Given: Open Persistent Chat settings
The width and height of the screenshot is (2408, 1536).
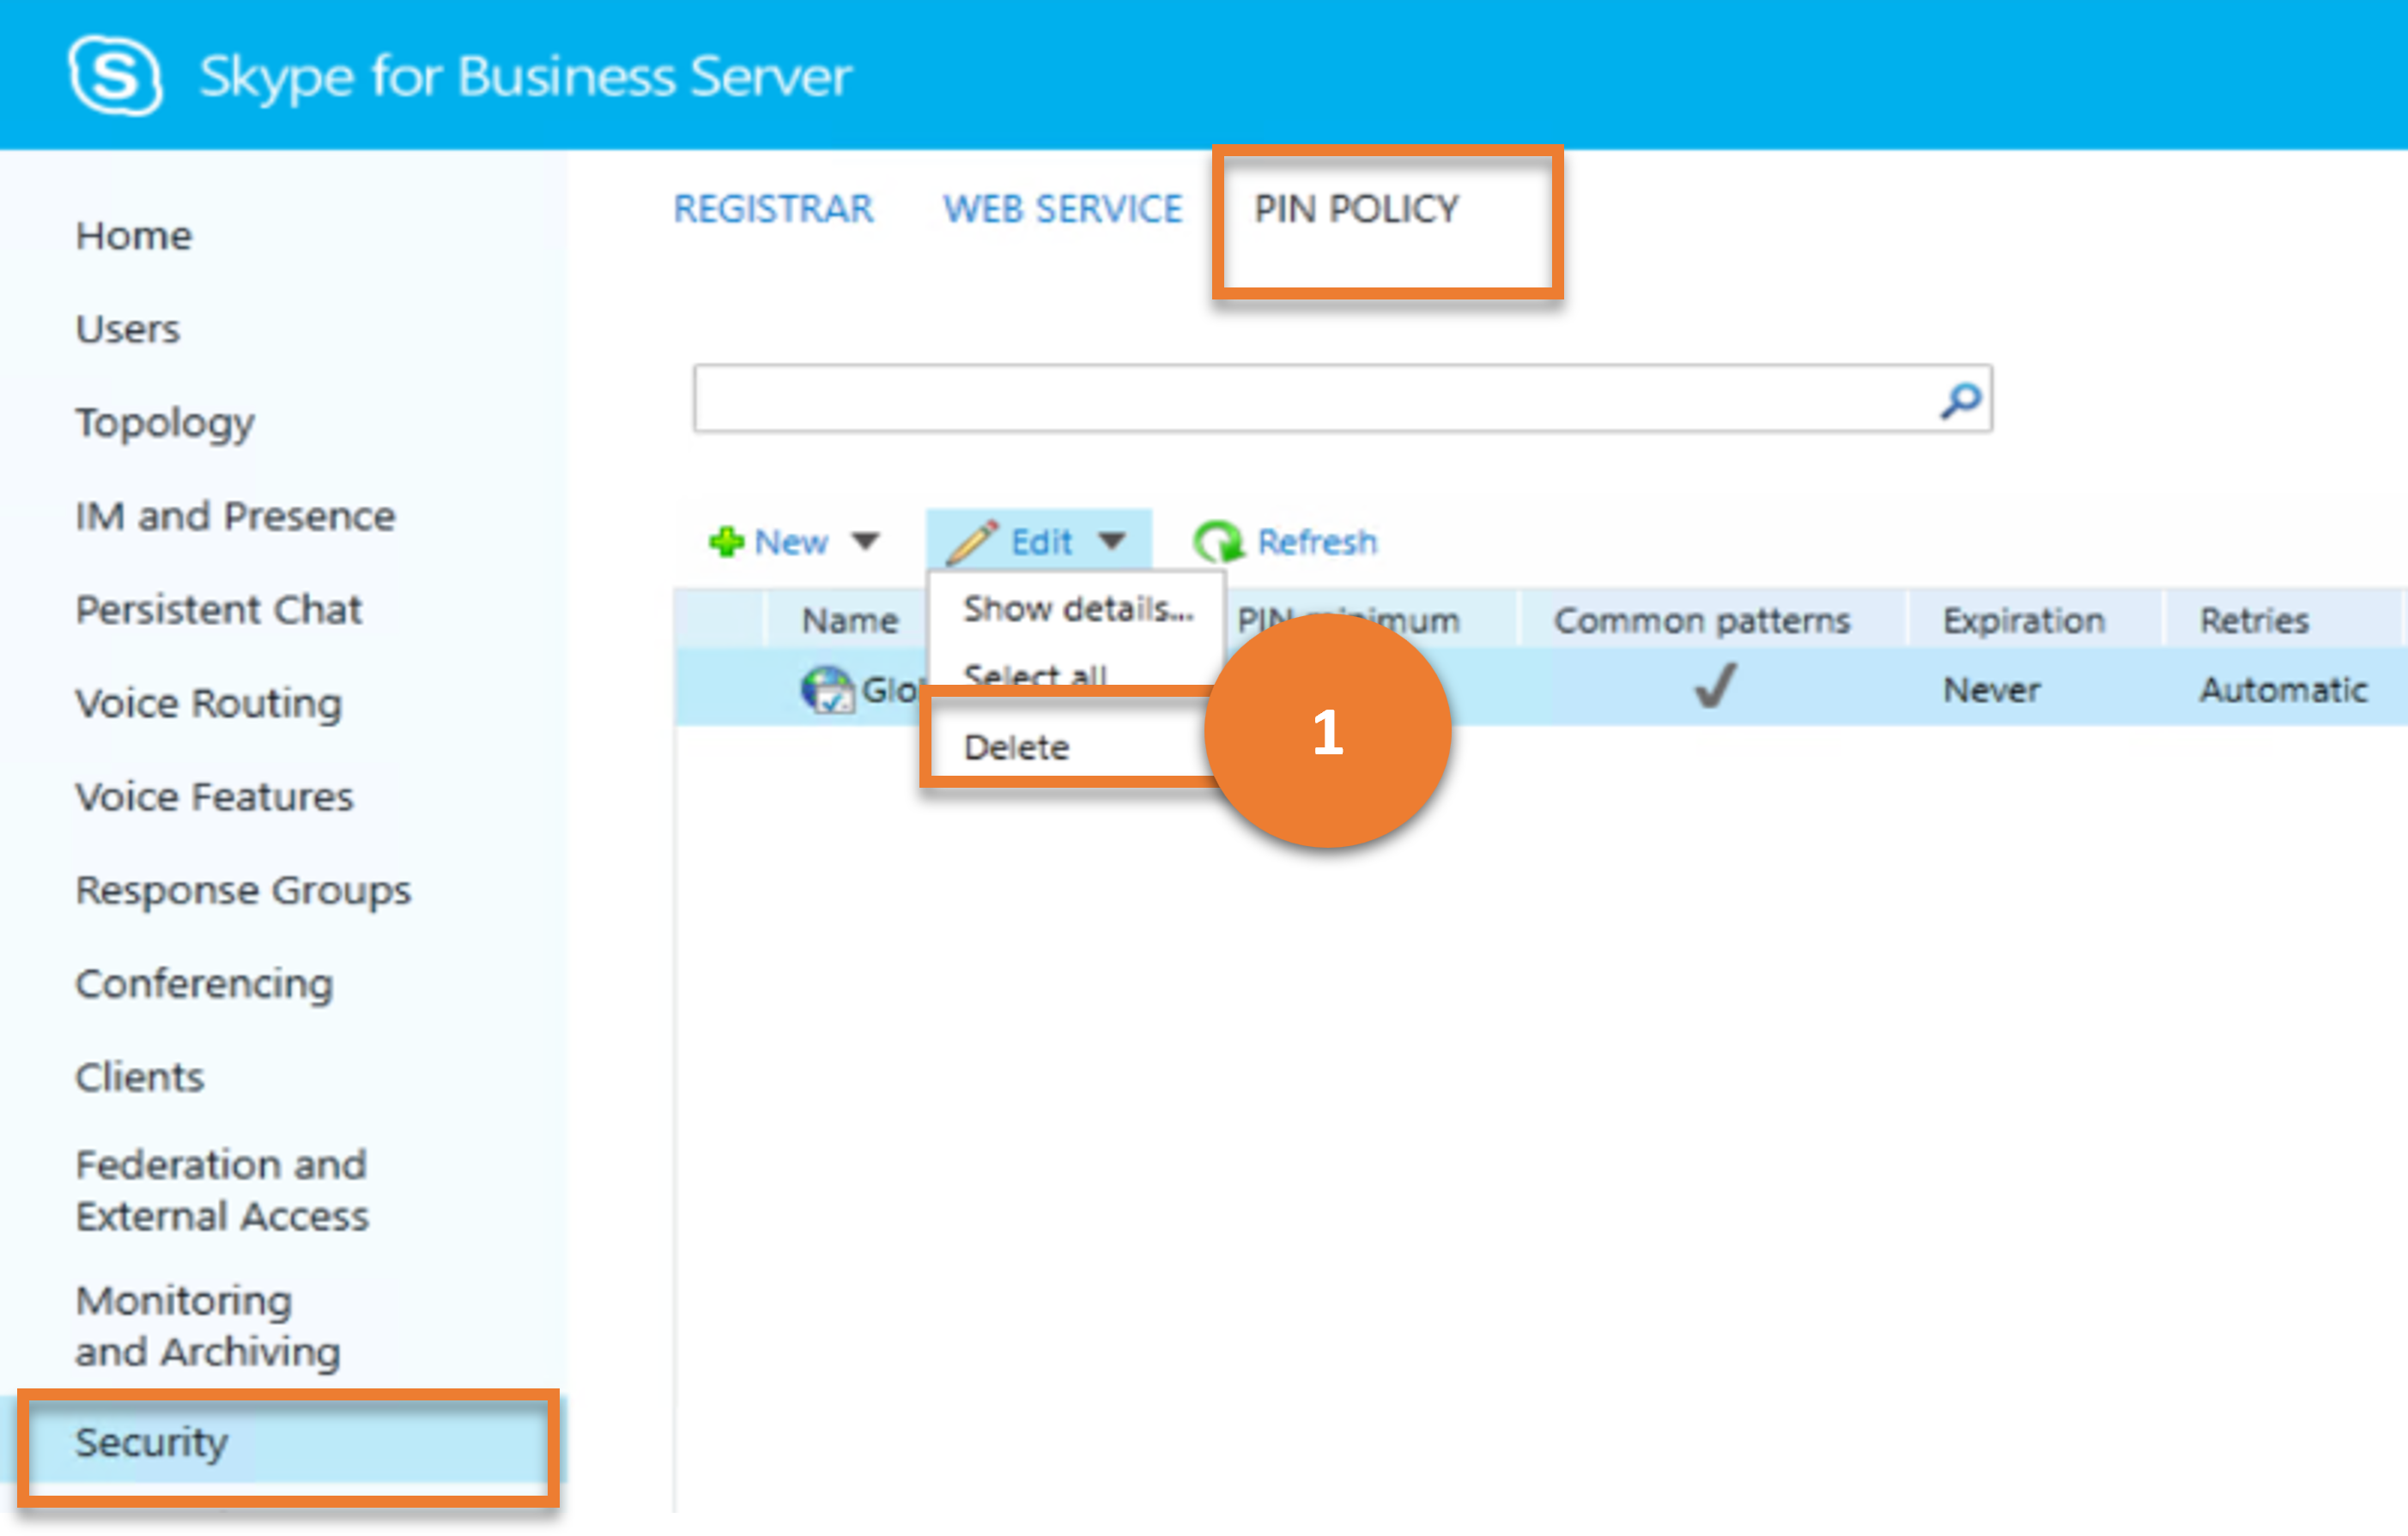Looking at the screenshot, I should 219,609.
